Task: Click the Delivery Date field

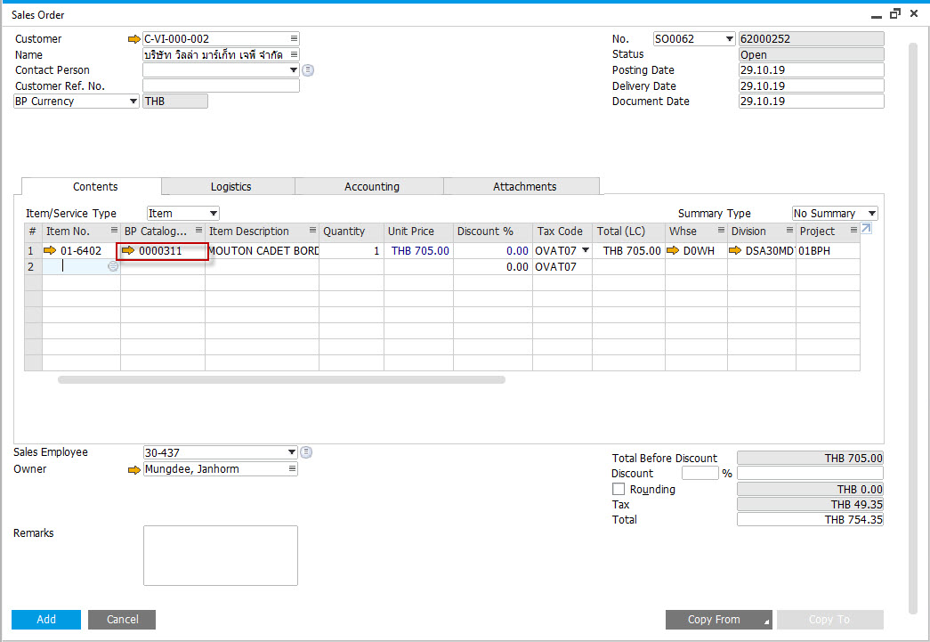Action: (812, 86)
